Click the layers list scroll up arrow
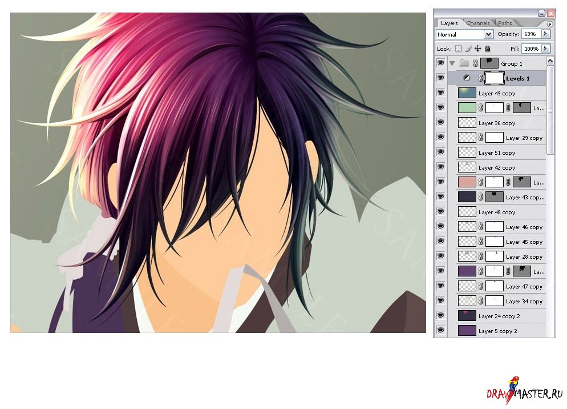Image resolution: width=567 pixels, height=409 pixels. click(x=550, y=61)
